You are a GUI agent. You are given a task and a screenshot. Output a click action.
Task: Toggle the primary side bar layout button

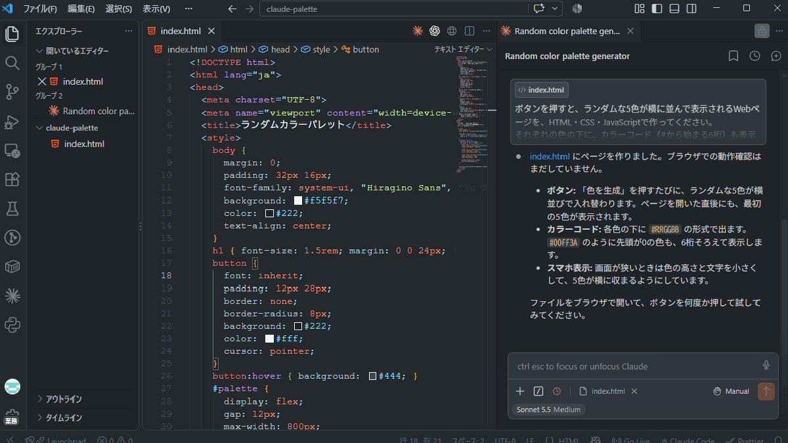657,9
